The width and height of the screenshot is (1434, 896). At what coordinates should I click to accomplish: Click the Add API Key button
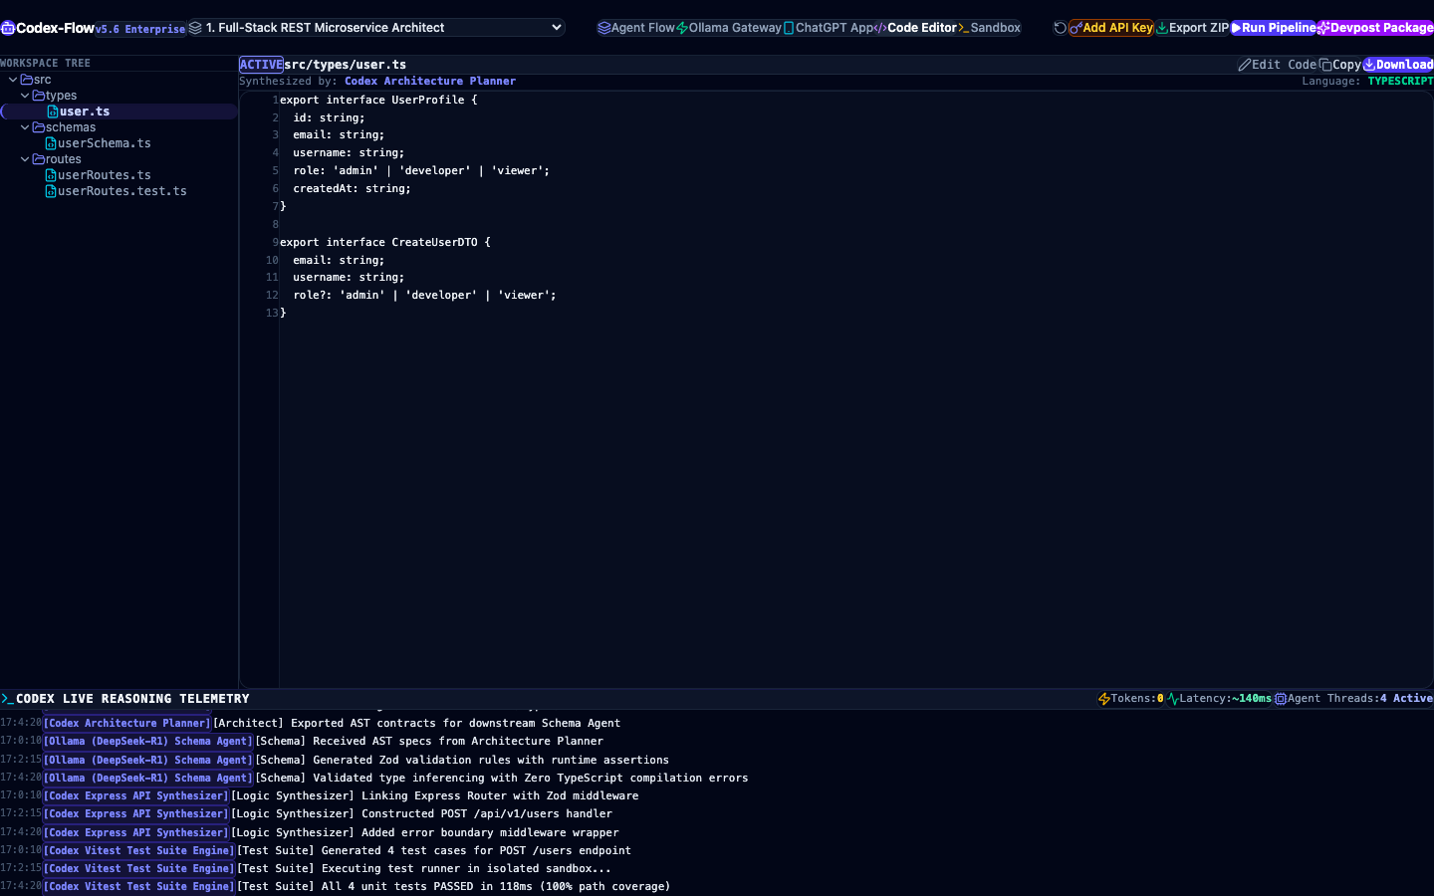[1111, 28]
